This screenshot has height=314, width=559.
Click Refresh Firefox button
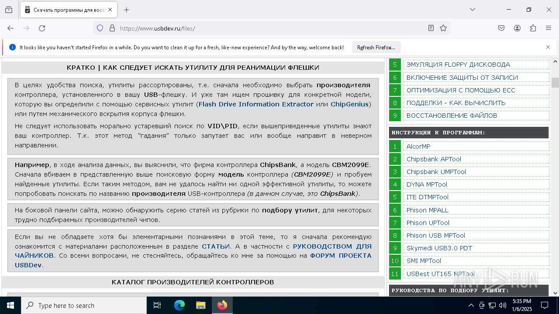[376, 47]
